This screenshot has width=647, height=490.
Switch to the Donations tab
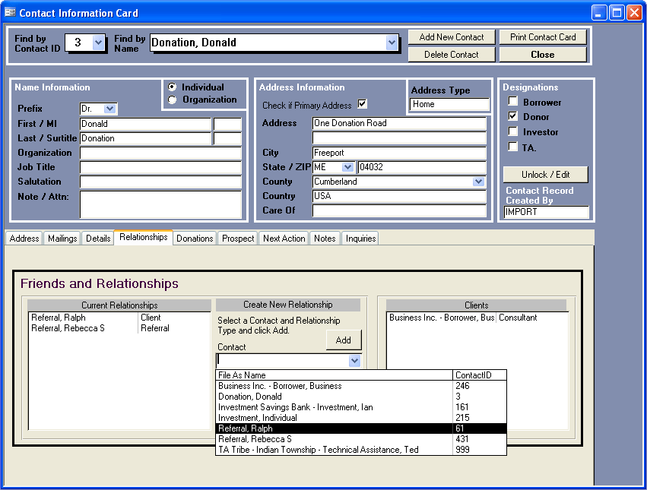tap(195, 239)
